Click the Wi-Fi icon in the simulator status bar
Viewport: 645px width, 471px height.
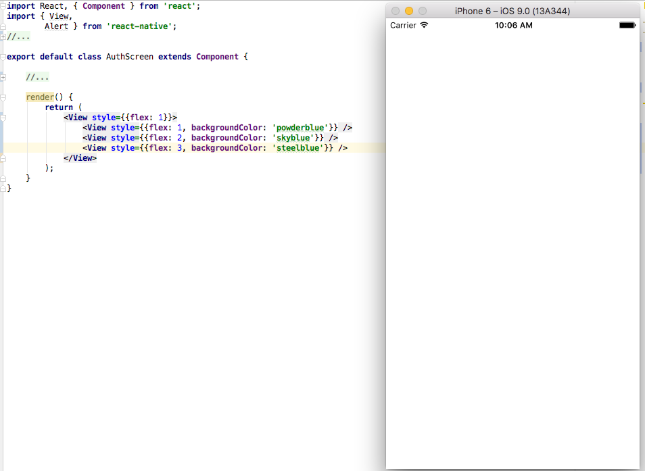pos(424,25)
